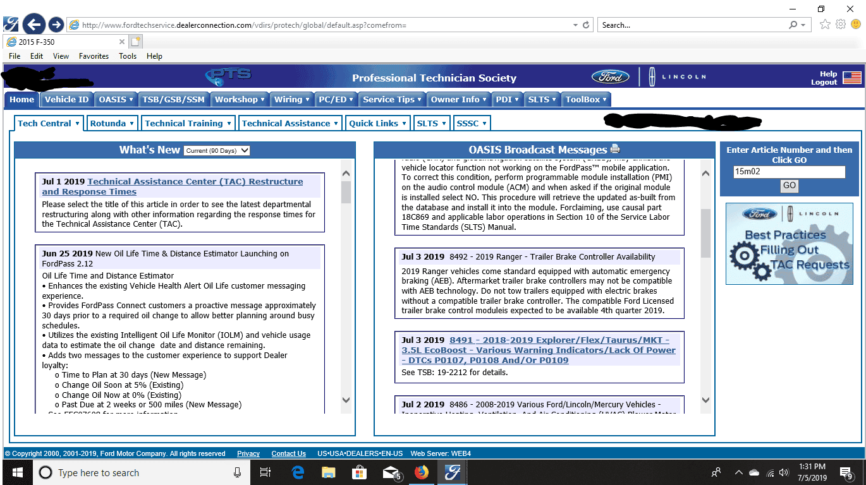Image resolution: width=866 pixels, height=485 pixels.
Task: Click the Contact Us footer link
Action: tap(288, 453)
